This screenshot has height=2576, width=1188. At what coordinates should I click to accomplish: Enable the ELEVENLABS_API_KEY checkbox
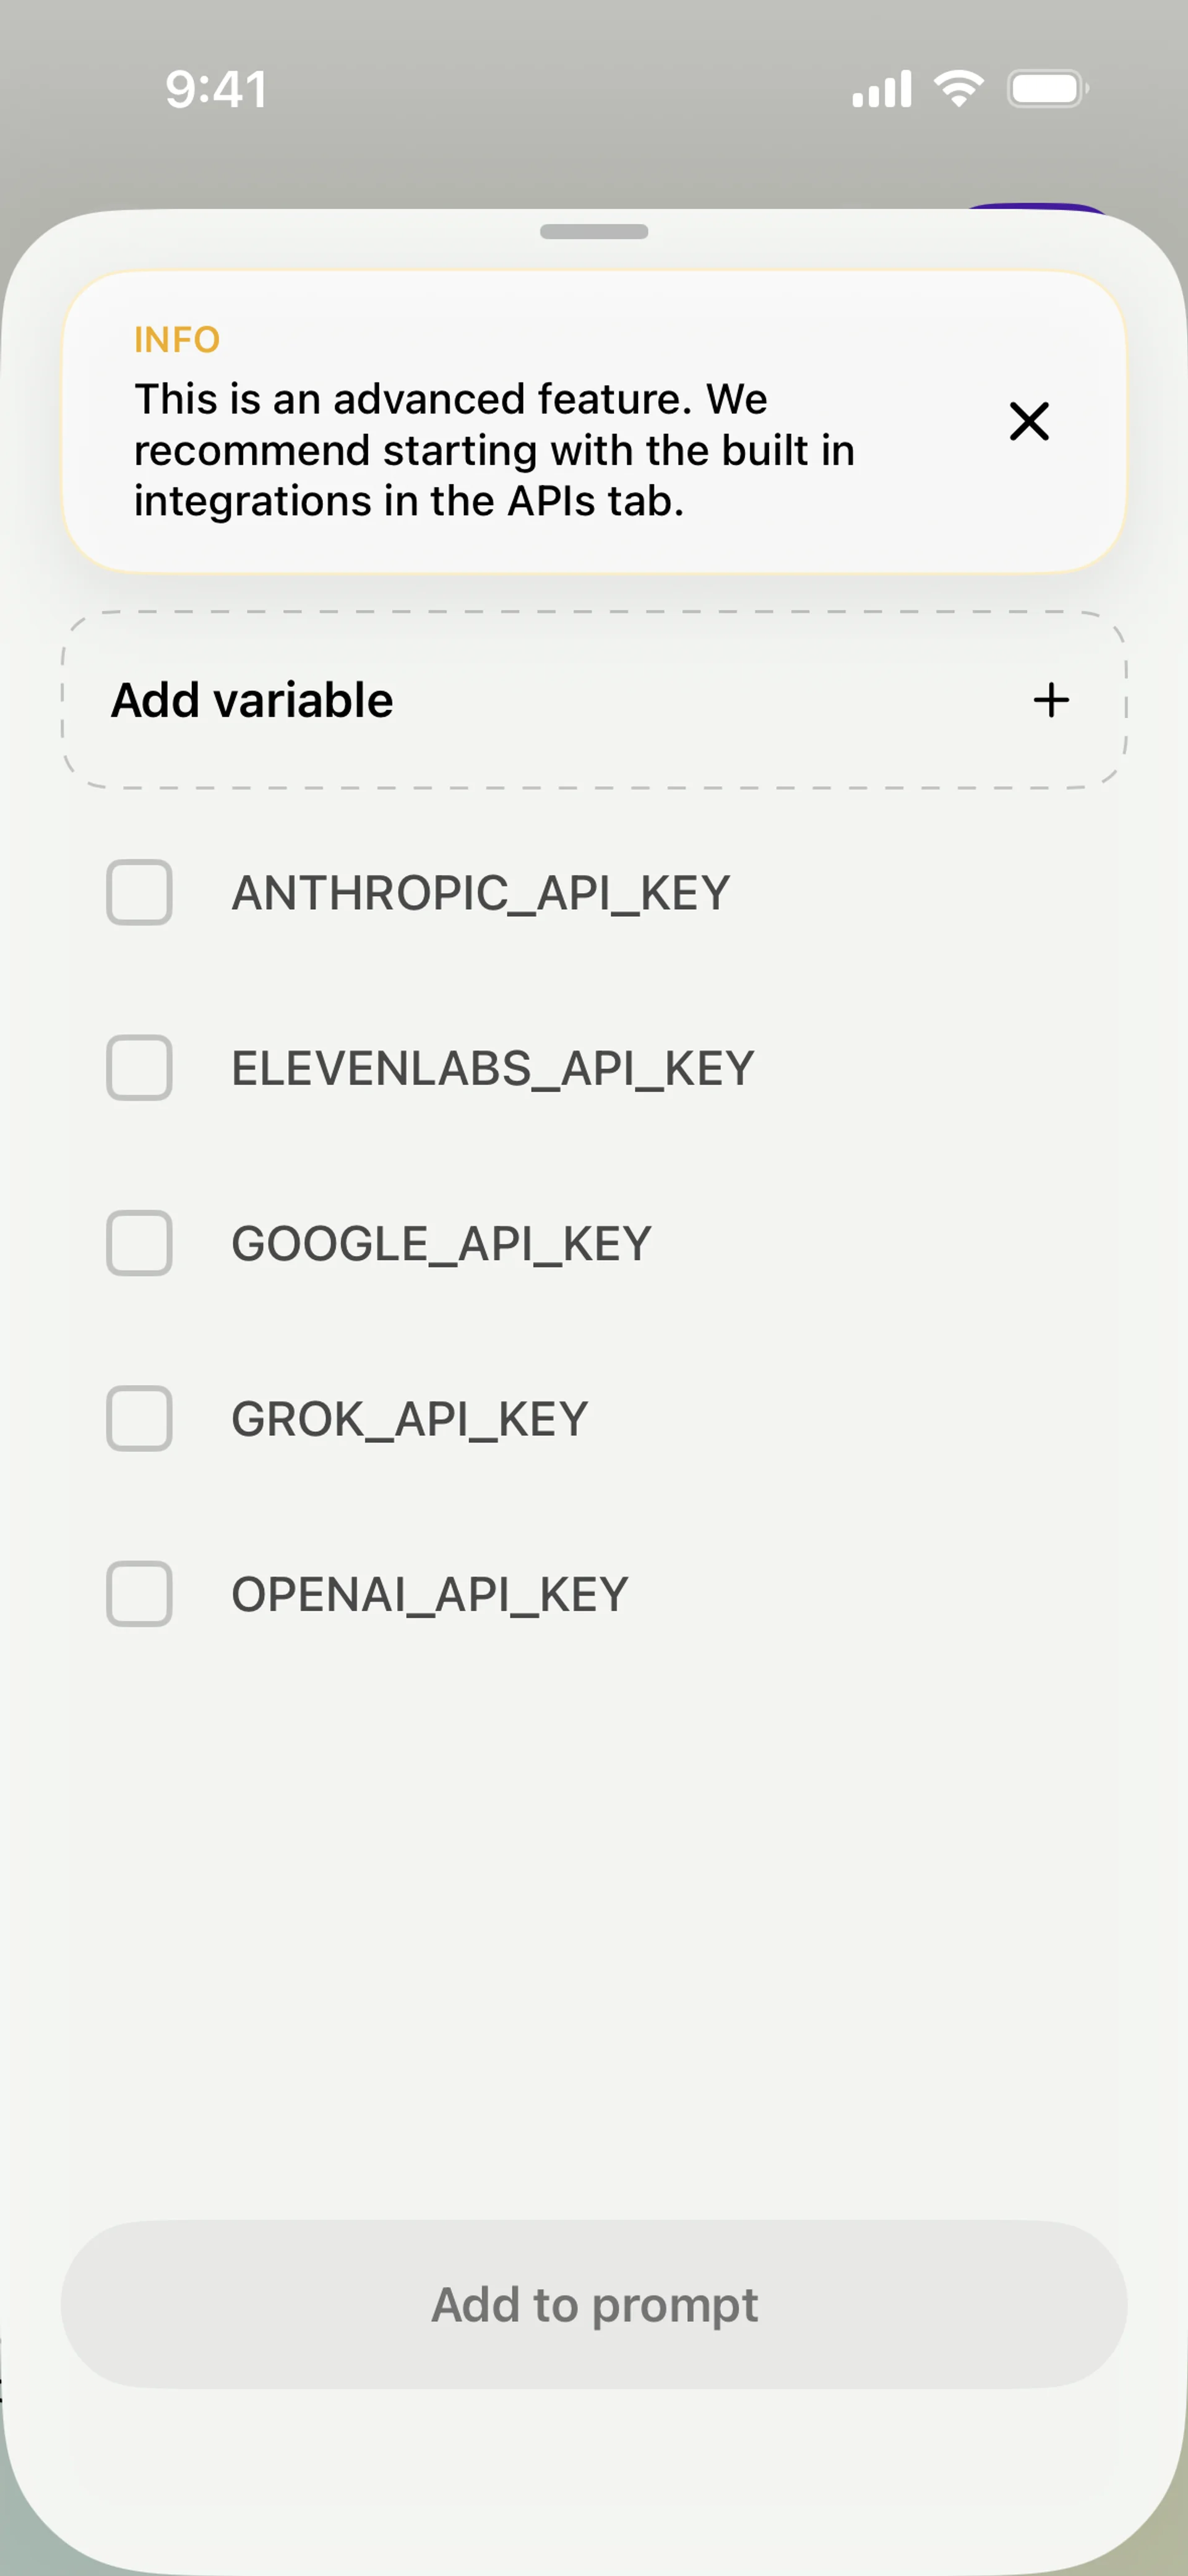[x=139, y=1068]
